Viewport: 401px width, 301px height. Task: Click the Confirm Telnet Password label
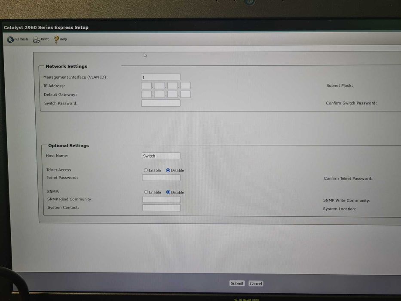point(348,178)
